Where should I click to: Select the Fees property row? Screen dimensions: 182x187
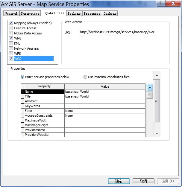click(44, 111)
